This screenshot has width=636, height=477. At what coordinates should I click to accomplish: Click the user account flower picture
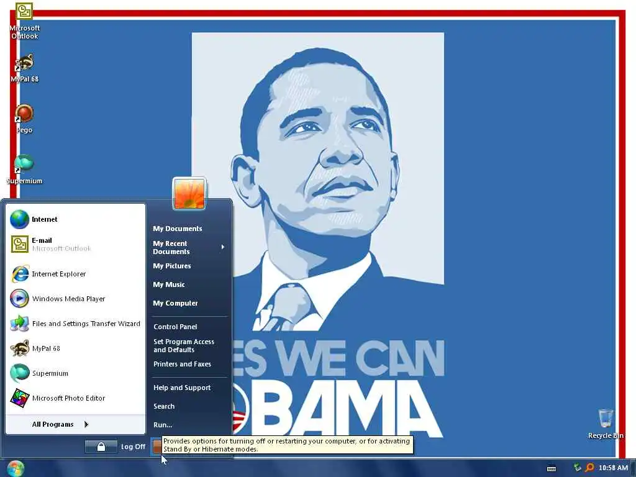pos(189,194)
